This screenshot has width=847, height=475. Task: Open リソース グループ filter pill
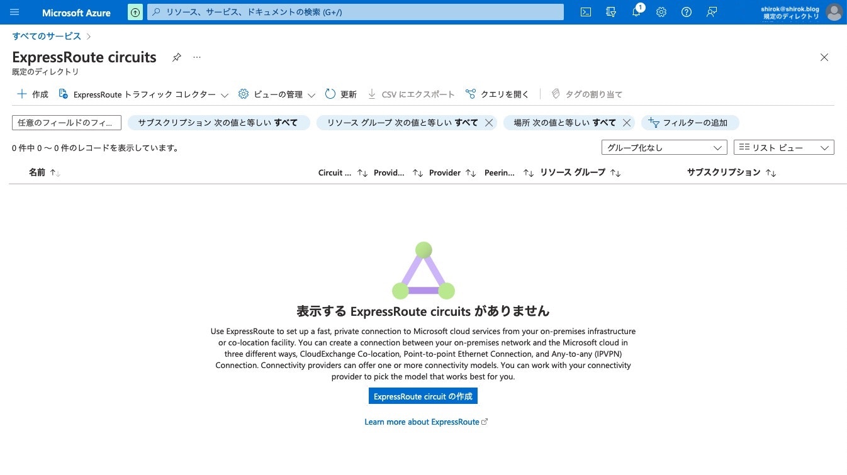402,123
